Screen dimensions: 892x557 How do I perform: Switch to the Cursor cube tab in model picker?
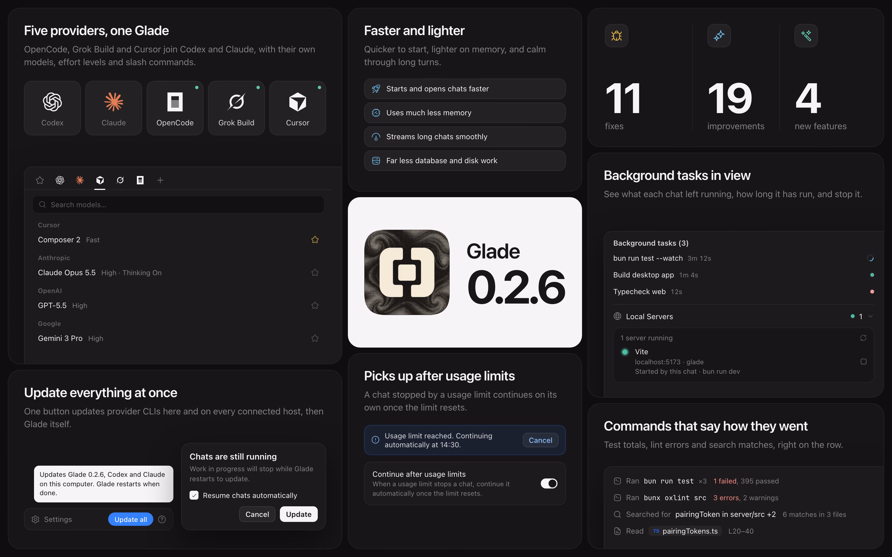click(100, 180)
